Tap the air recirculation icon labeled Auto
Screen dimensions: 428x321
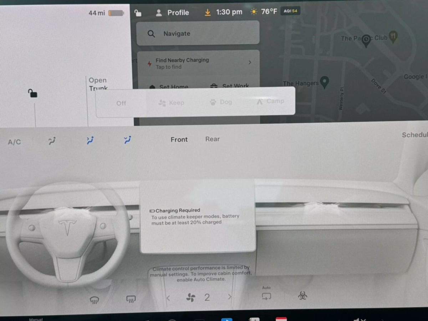(x=266, y=296)
